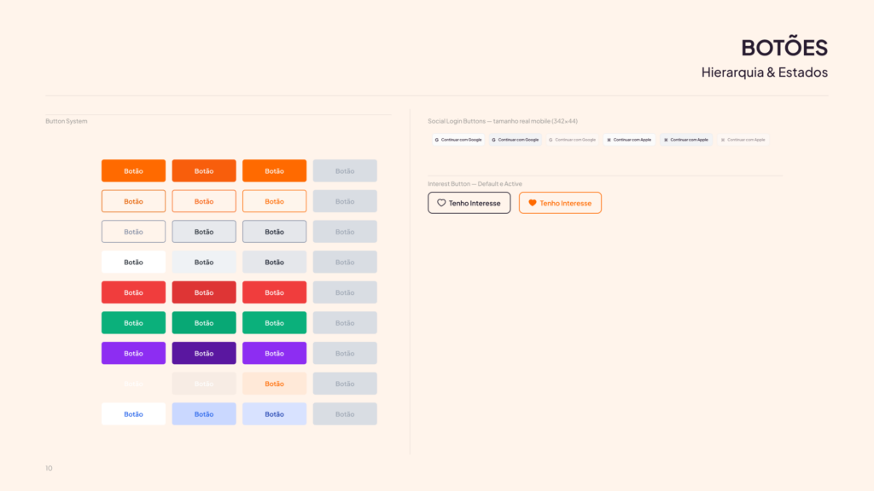Image resolution: width=874 pixels, height=491 pixels.
Task: Click the Apple icon on the gray-shaded Apple button
Action: (666, 140)
